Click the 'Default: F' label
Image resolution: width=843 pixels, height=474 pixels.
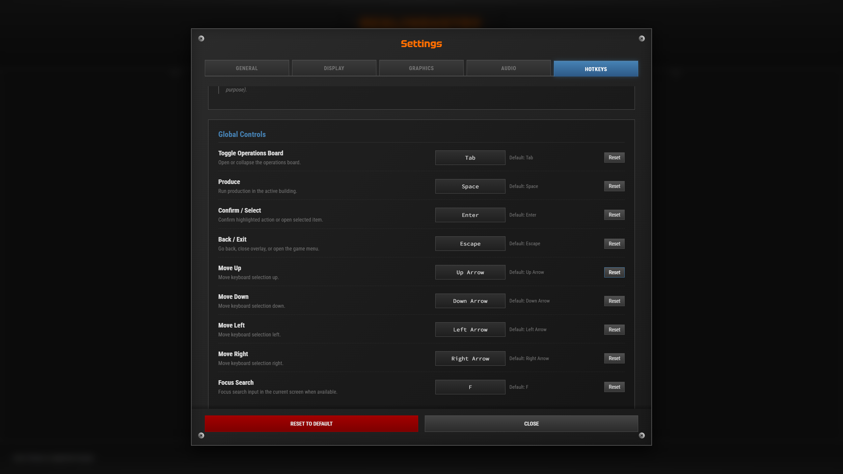pyautogui.click(x=519, y=387)
